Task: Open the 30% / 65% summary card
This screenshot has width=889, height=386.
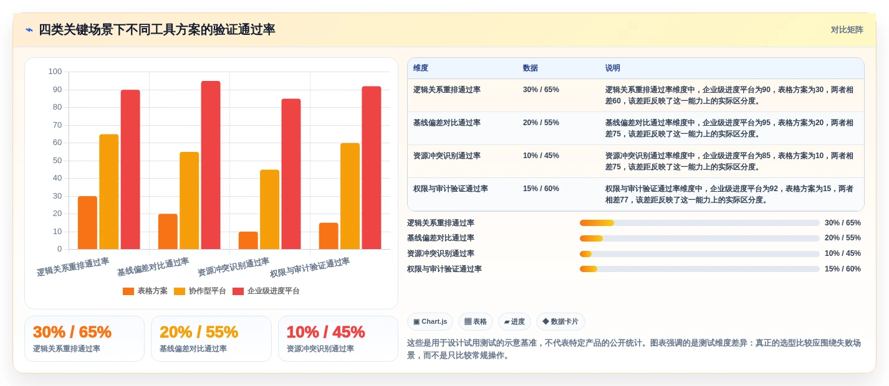Action: click(84, 339)
